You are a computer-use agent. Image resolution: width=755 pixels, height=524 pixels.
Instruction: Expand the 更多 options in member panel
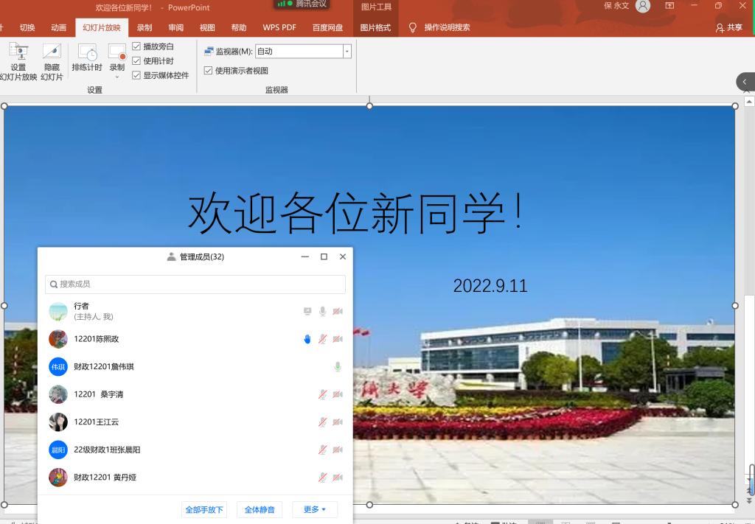coord(315,509)
